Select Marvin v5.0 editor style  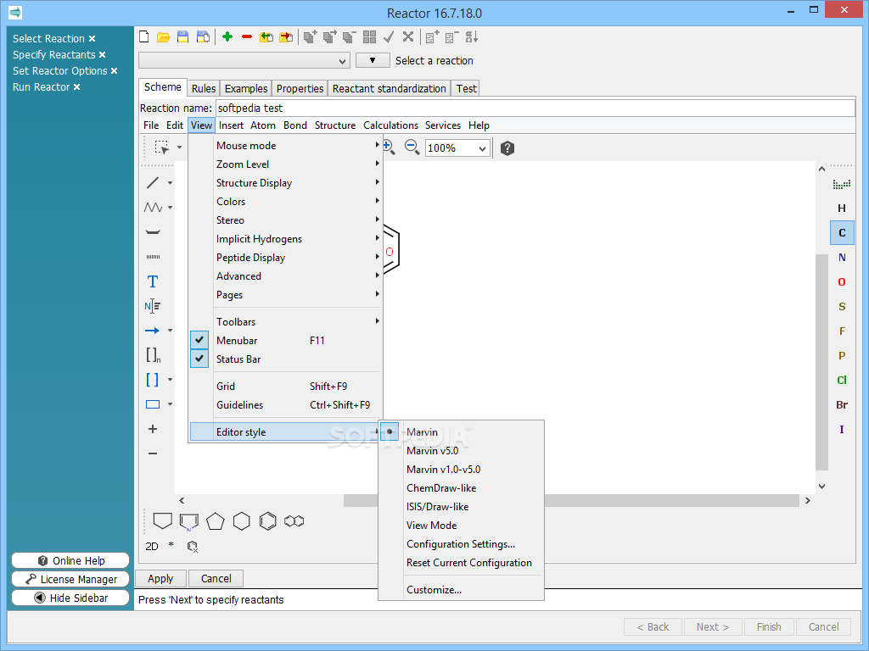[x=461, y=451]
